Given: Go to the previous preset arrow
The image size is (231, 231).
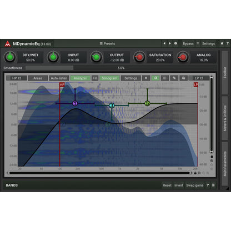Looking at the screenshot, I should 164,43.
